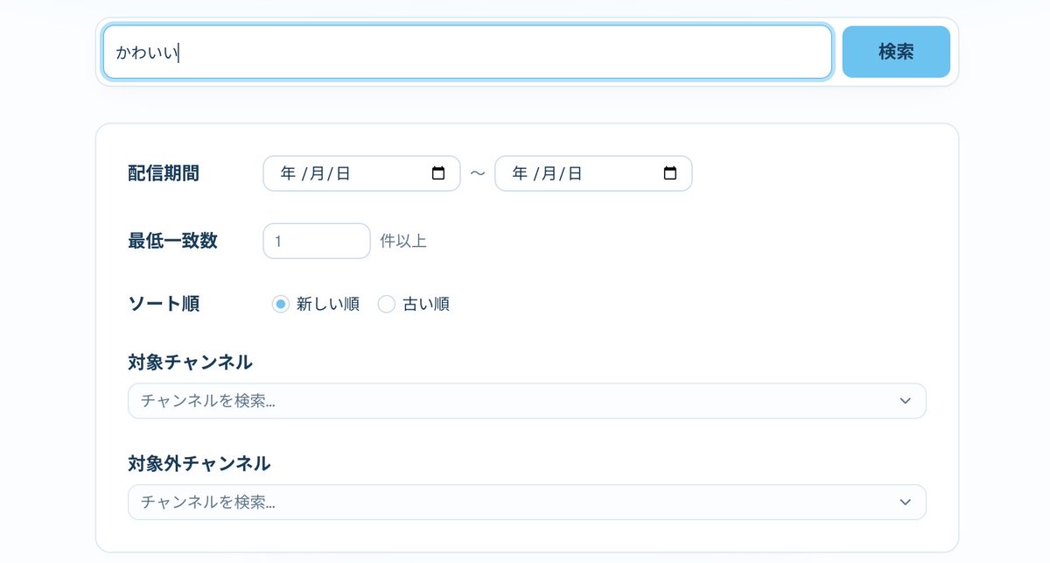Click the 最低一致数 label

[x=172, y=241]
